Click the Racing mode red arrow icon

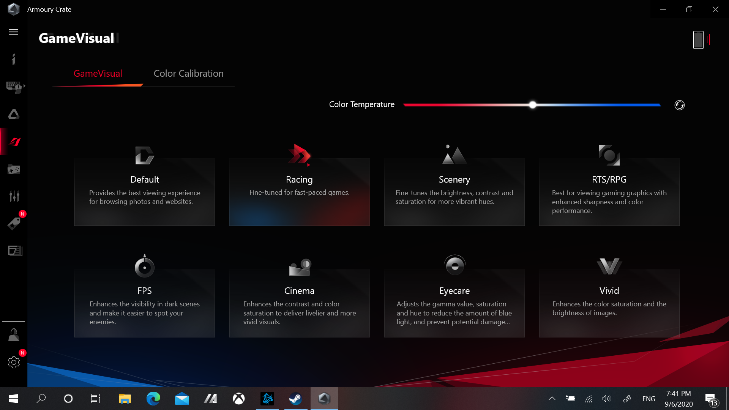click(299, 155)
